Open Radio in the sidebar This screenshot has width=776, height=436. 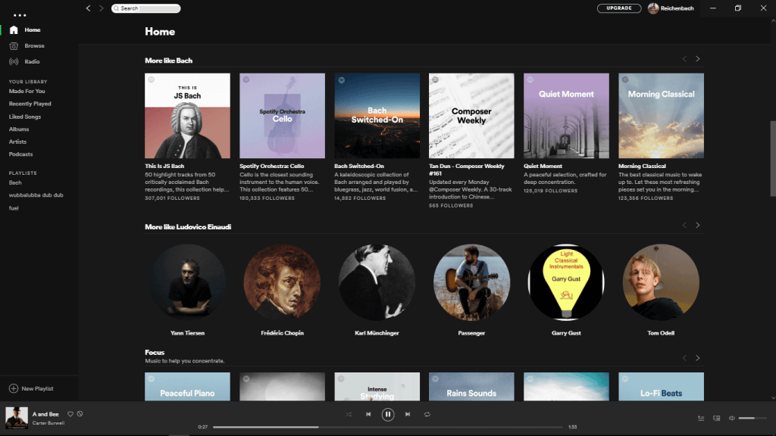[x=25, y=62]
